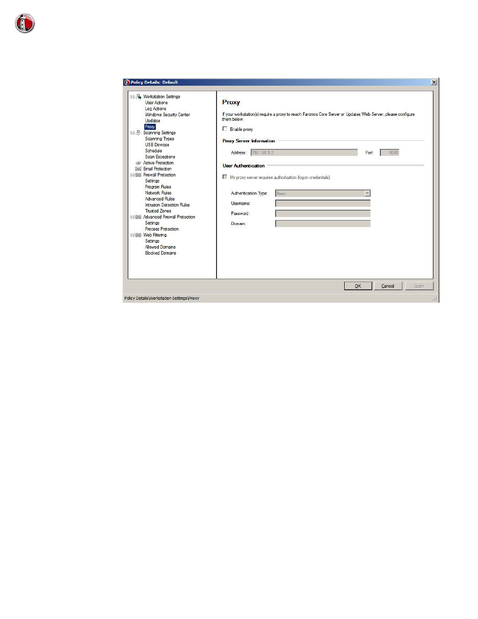Select USB Devices in the tree

pyautogui.click(x=157, y=145)
